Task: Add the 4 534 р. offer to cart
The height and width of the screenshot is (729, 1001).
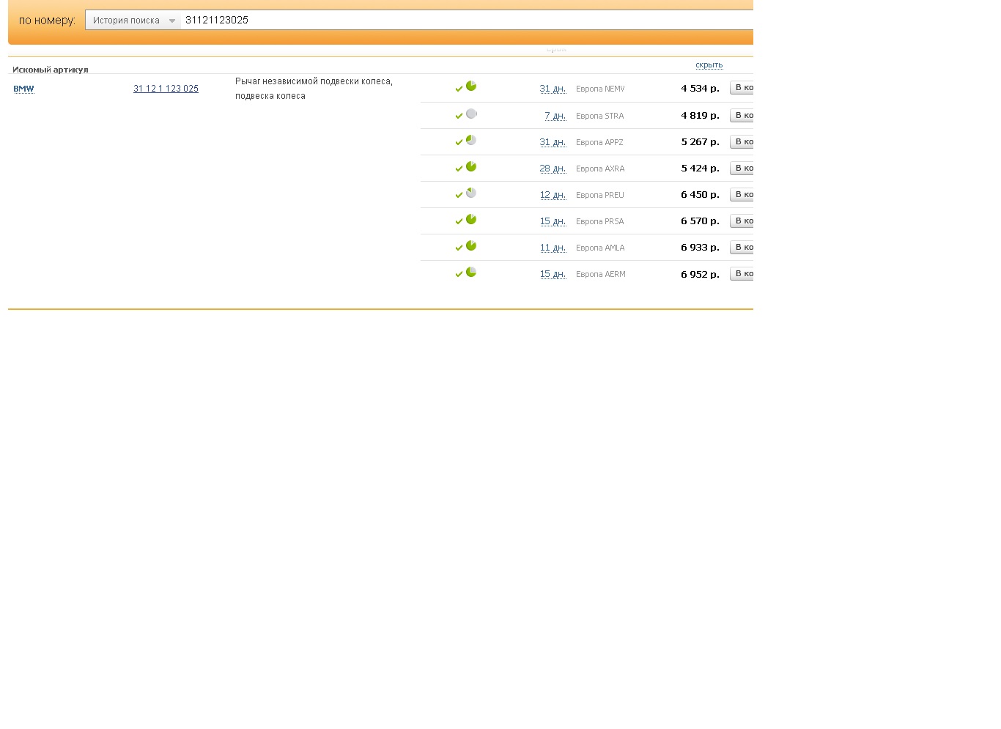Action: coord(742,88)
